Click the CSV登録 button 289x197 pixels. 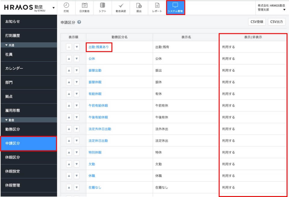257,22
